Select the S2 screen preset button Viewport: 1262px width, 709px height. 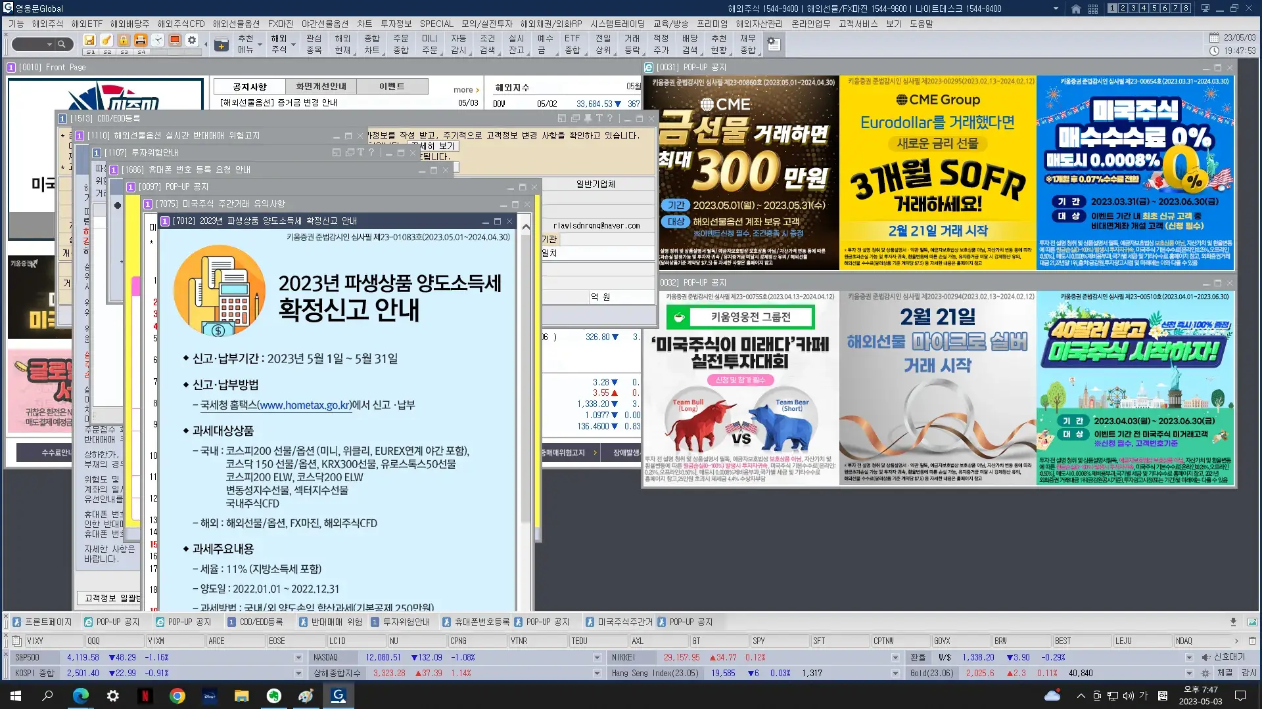coord(107,52)
